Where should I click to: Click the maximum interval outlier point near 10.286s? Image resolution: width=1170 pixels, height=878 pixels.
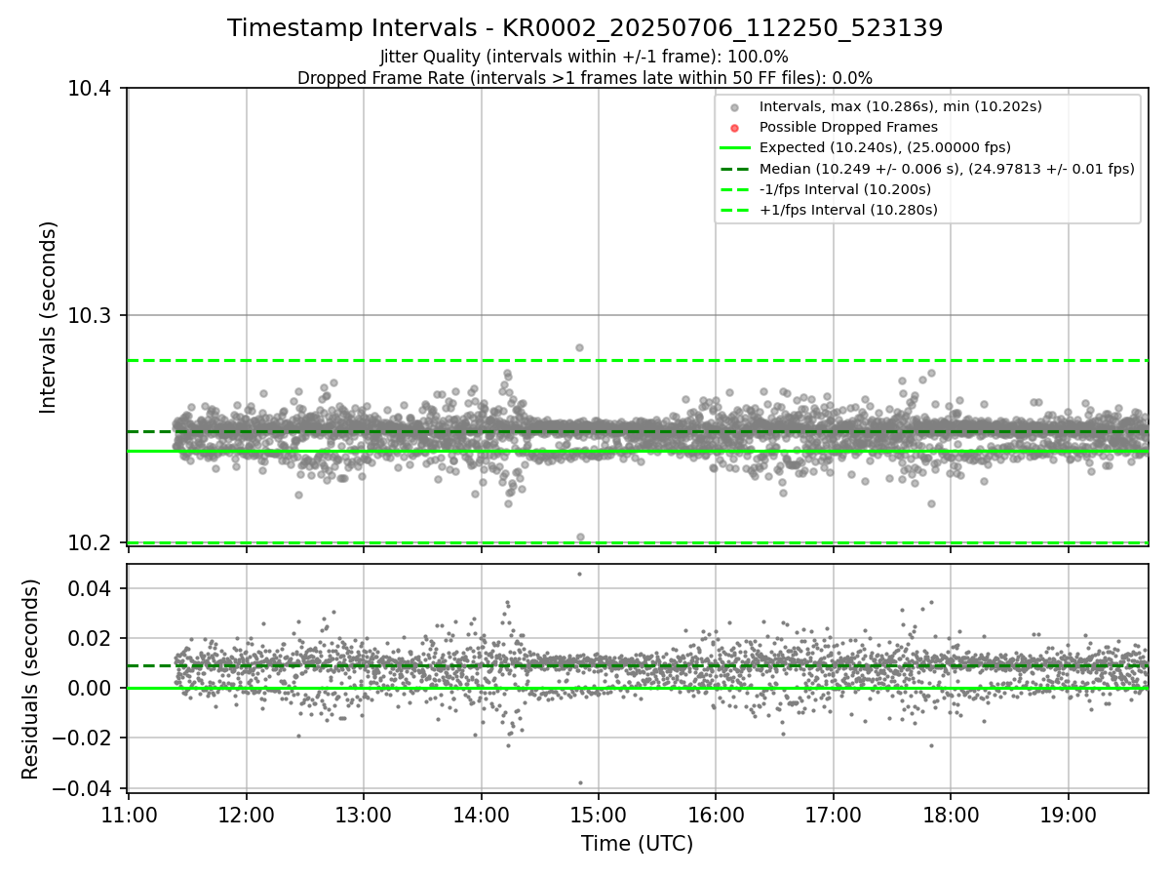click(x=579, y=347)
